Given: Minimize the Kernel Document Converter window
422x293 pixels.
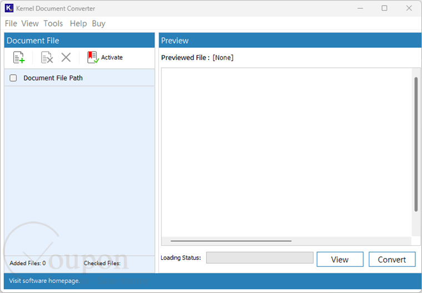Looking at the screenshot, I should point(360,8).
